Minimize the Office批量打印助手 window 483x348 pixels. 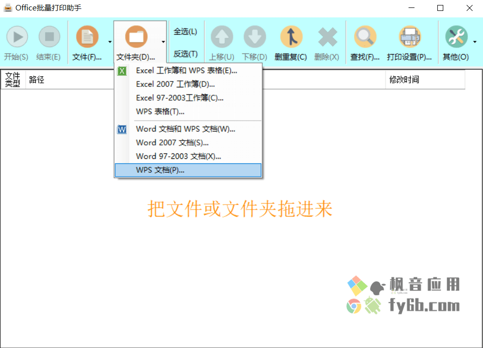pyautogui.click(x=412, y=8)
